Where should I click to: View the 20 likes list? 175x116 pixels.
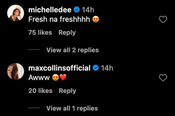pyautogui.click(x=40, y=91)
